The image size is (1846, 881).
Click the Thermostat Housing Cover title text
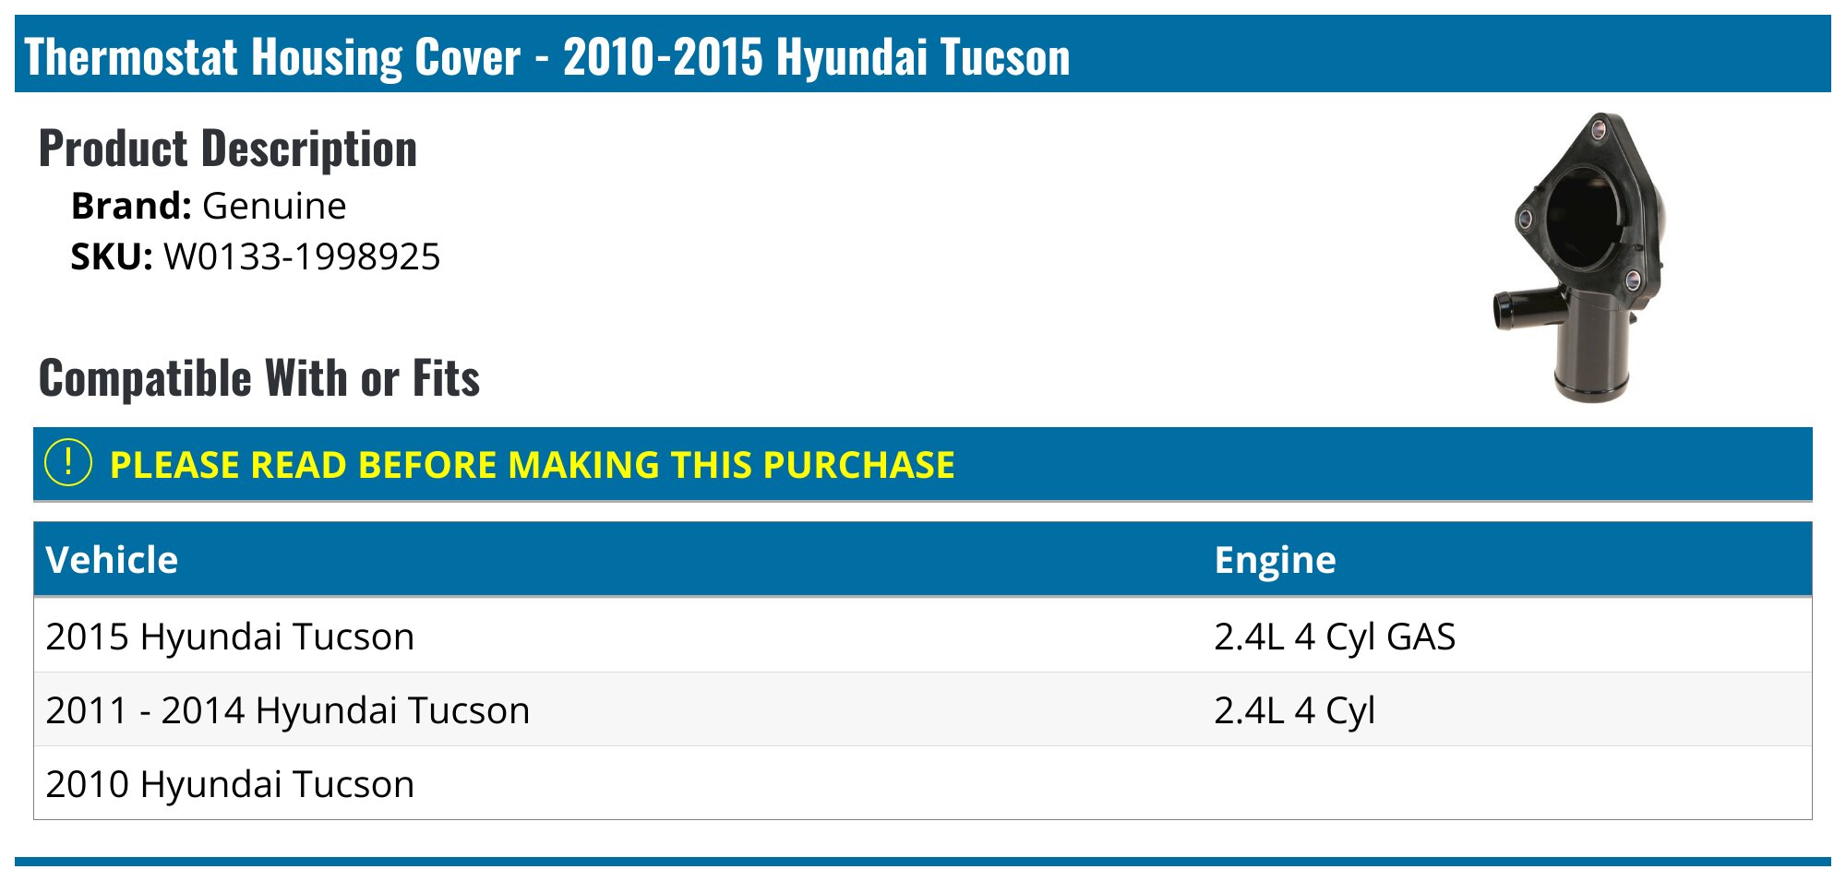click(x=272, y=57)
